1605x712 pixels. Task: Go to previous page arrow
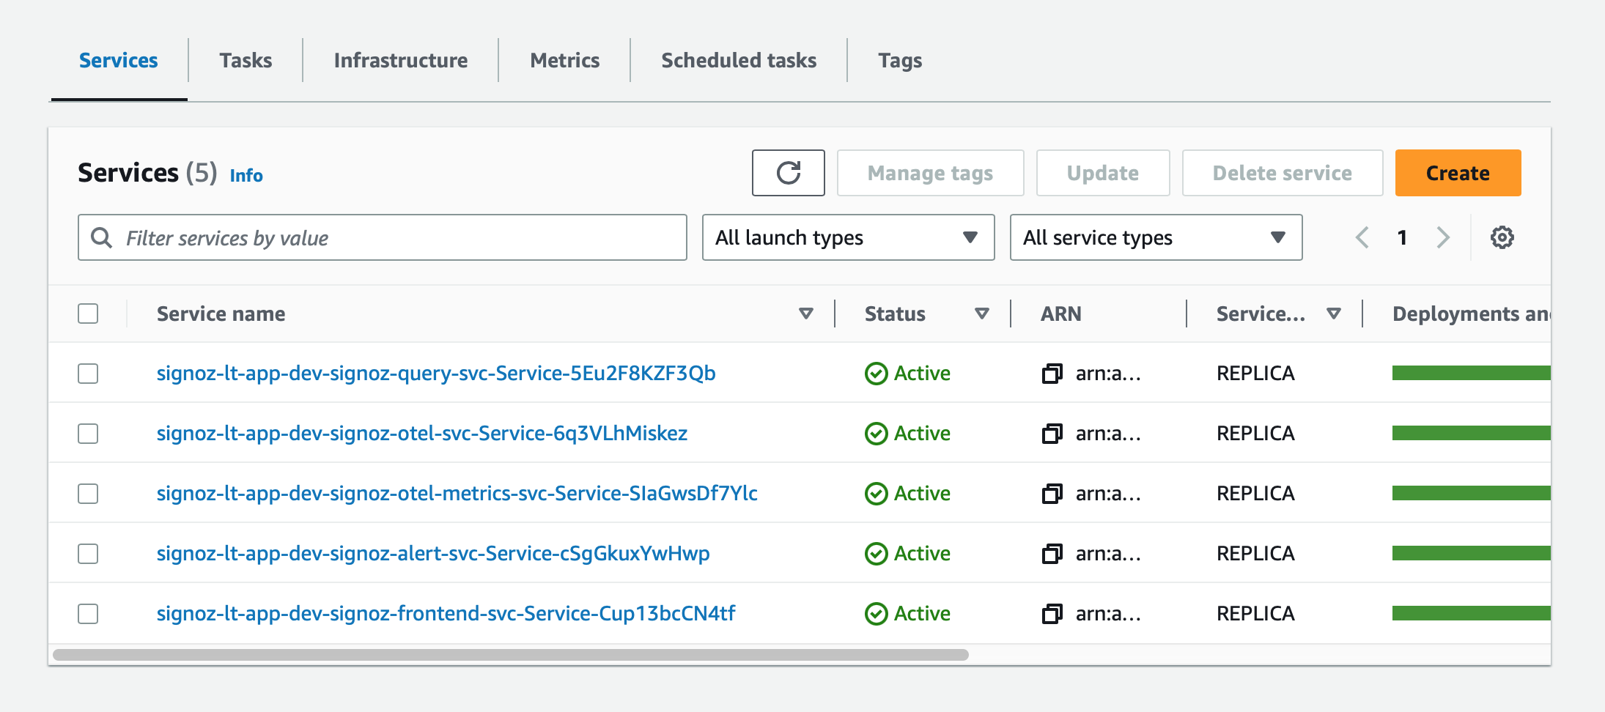pos(1362,237)
